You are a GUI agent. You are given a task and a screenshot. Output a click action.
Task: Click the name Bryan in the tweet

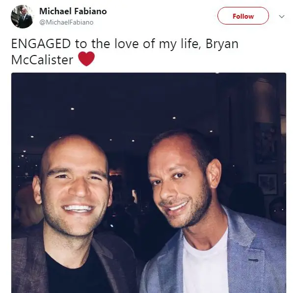[x=222, y=45]
